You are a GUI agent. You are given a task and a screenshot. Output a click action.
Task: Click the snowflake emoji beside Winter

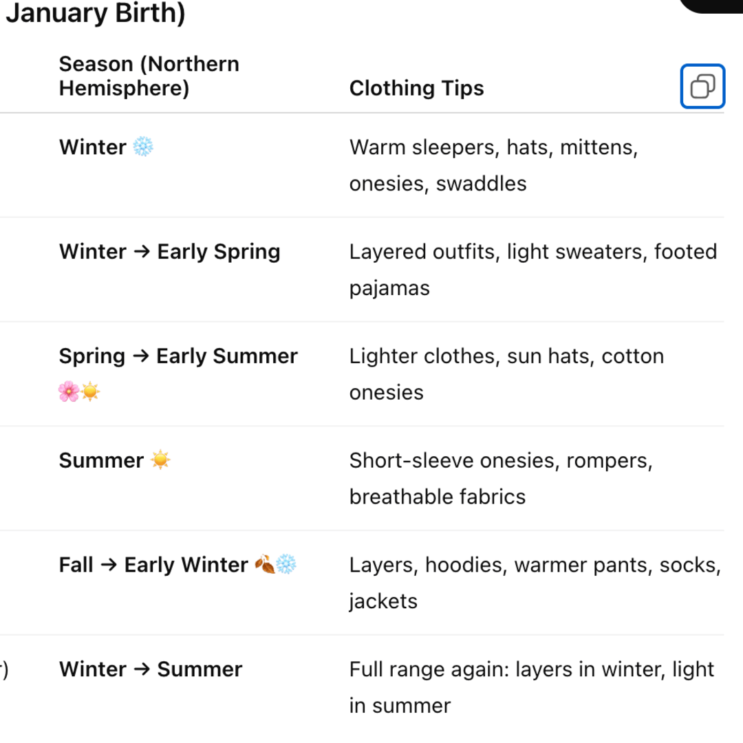click(x=143, y=147)
